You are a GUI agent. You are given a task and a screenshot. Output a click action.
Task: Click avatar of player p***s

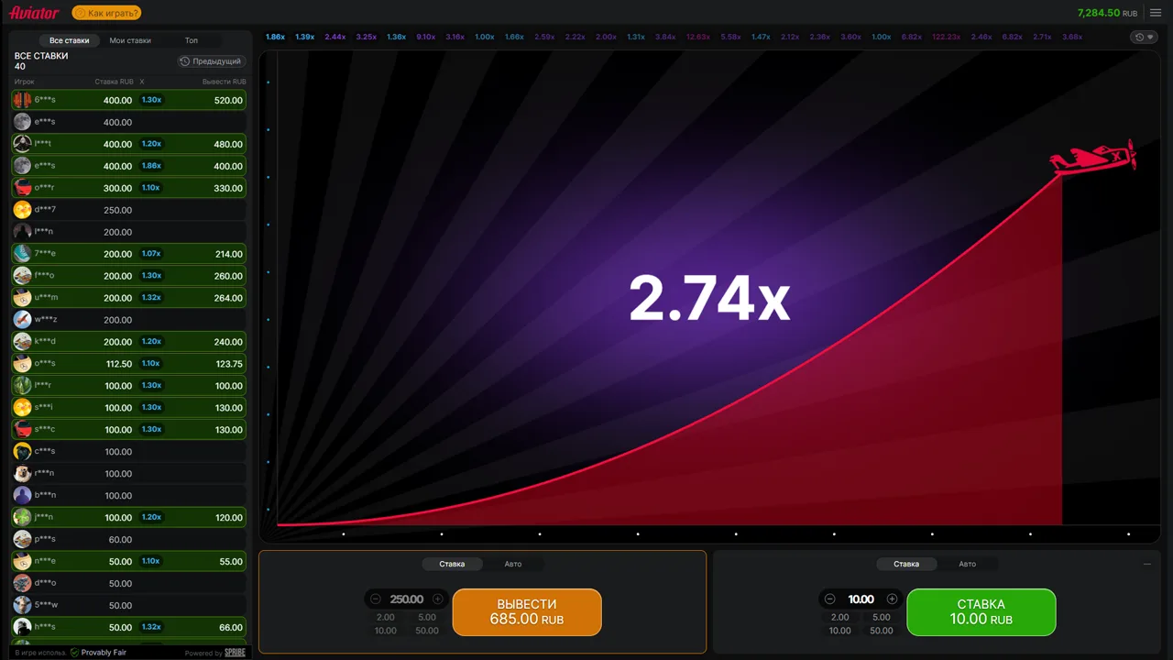[x=23, y=540]
